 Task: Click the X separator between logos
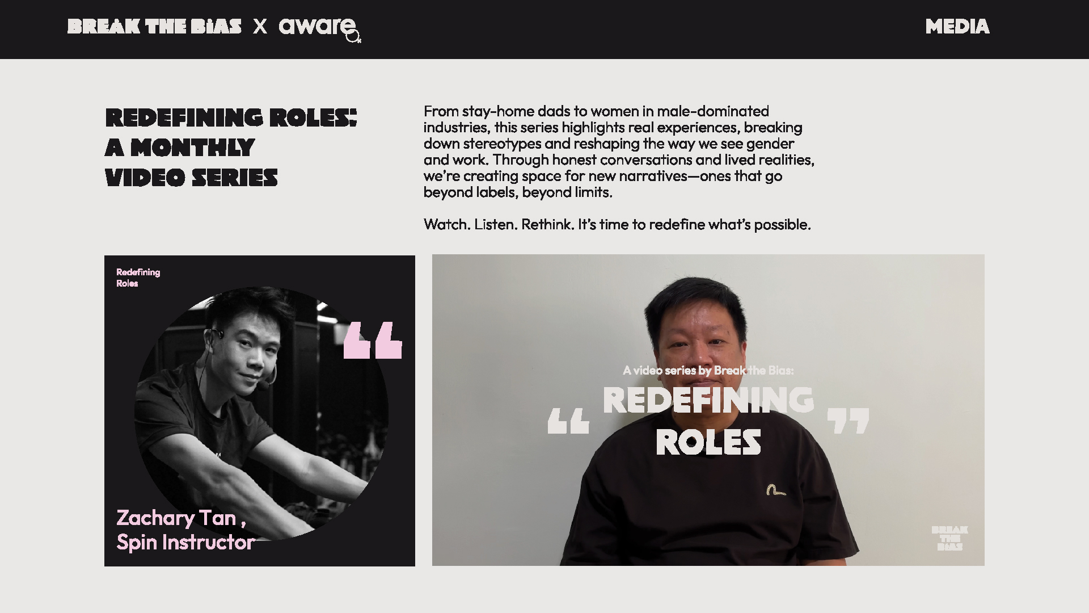[x=260, y=27]
